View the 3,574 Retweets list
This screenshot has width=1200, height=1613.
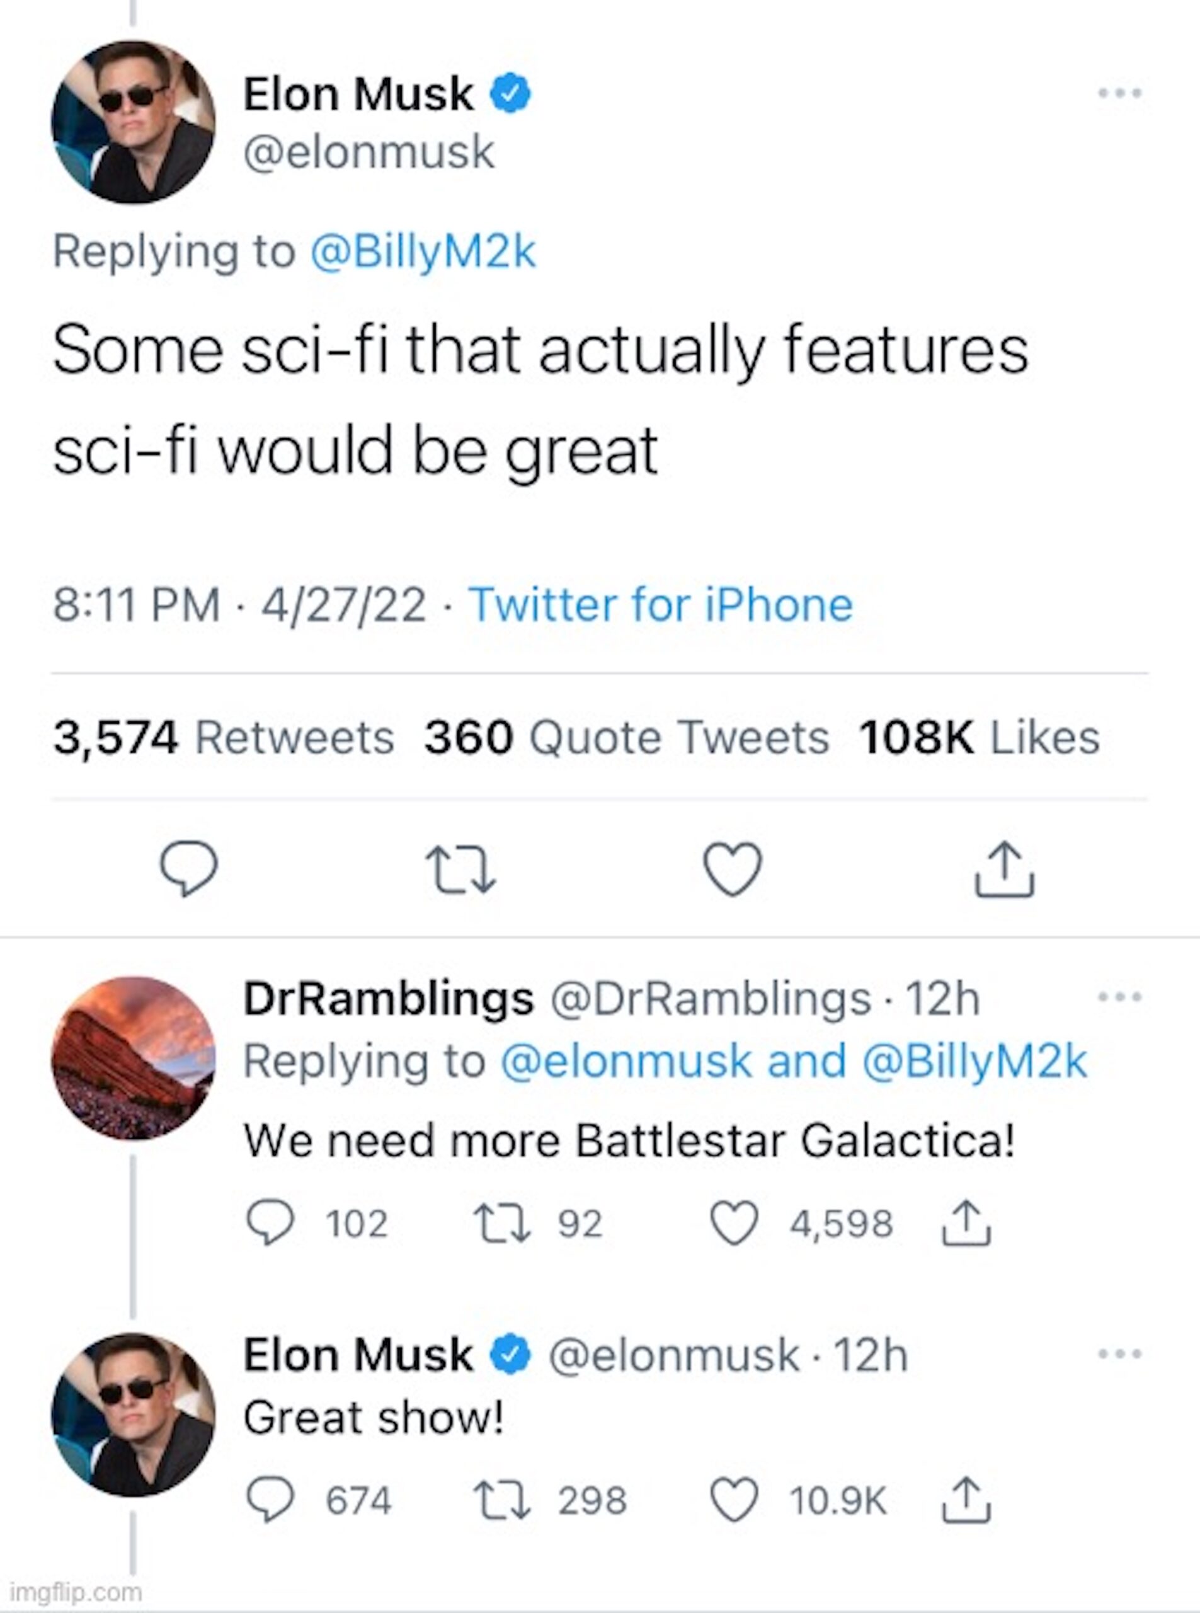tap(223, 737)
